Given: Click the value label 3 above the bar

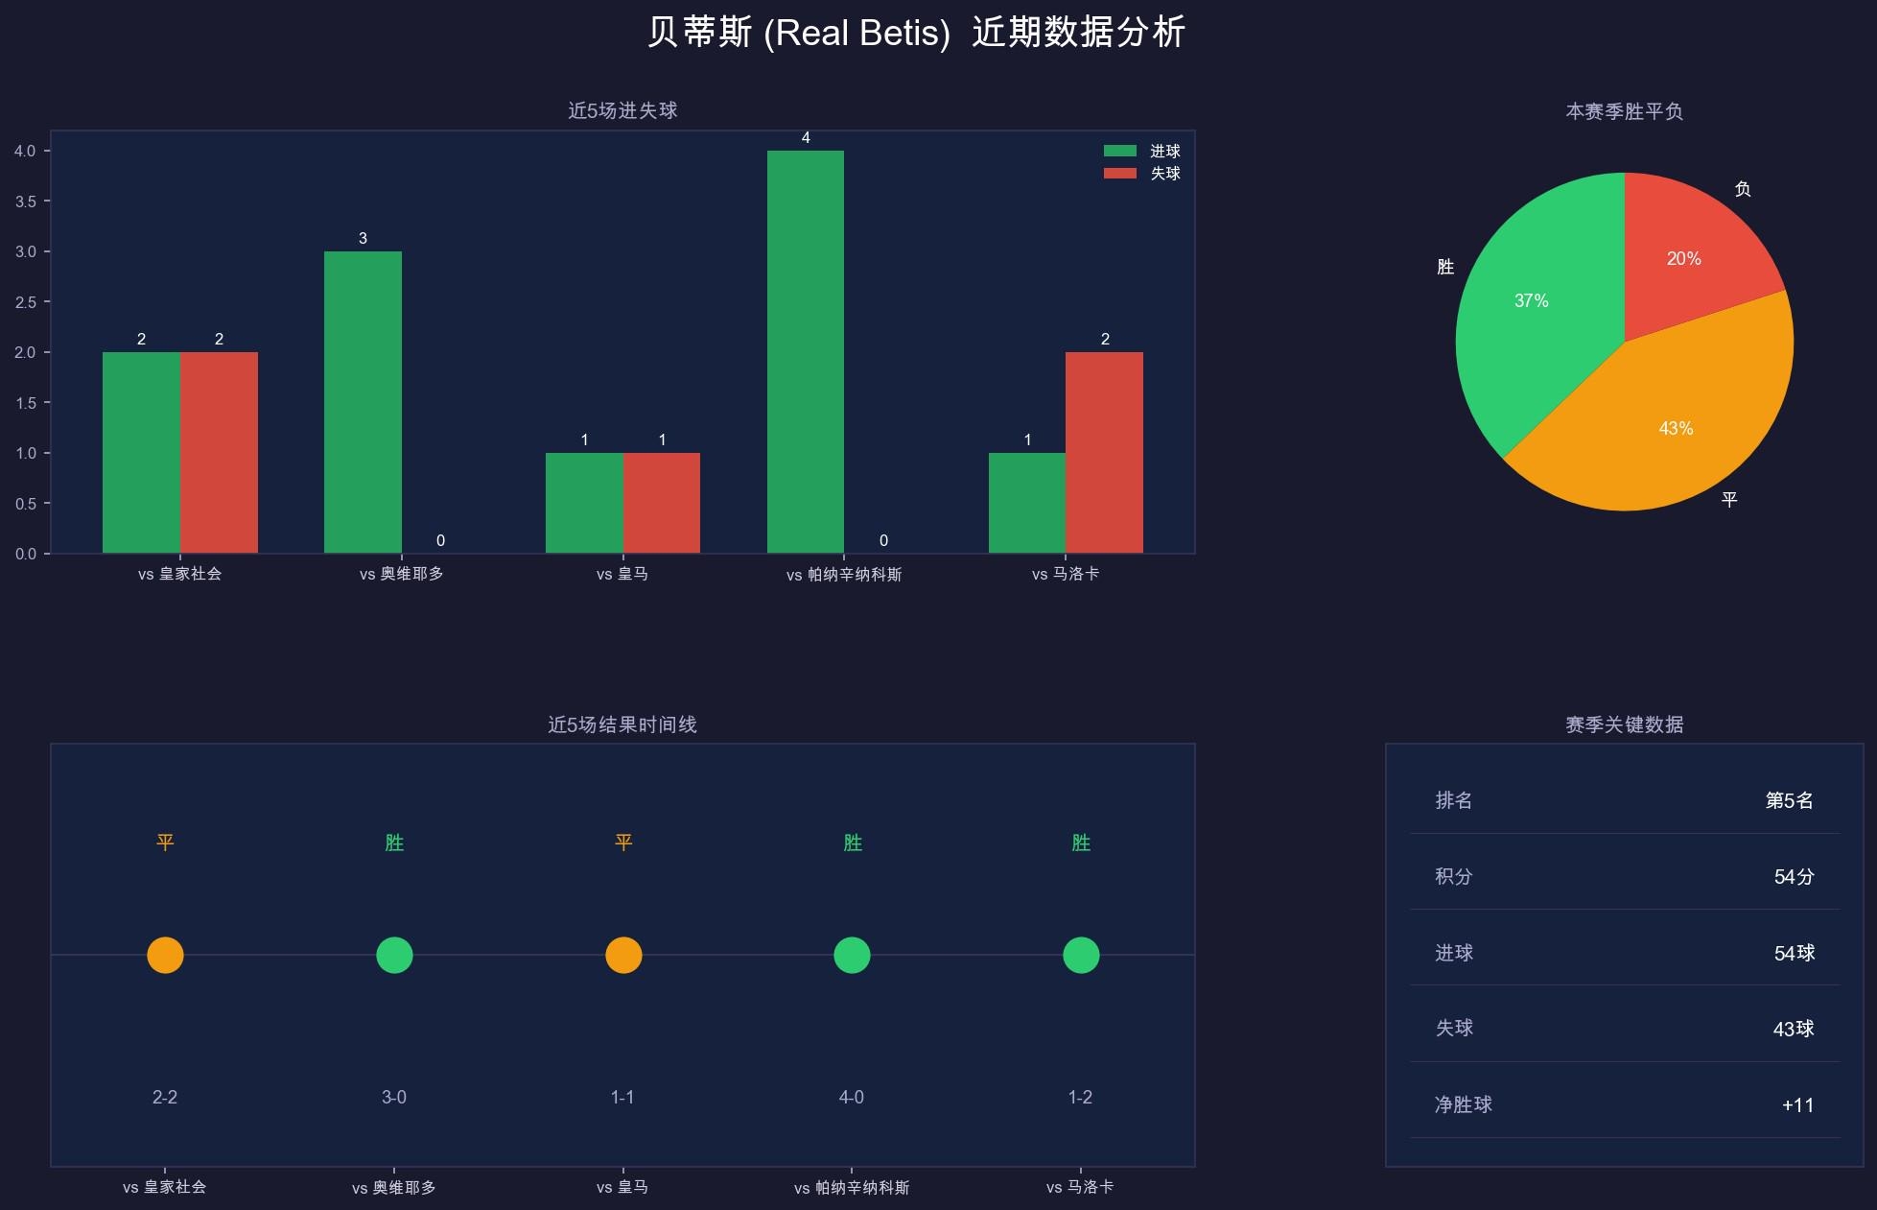Looking at the screenshot, I should click(363, 238).
